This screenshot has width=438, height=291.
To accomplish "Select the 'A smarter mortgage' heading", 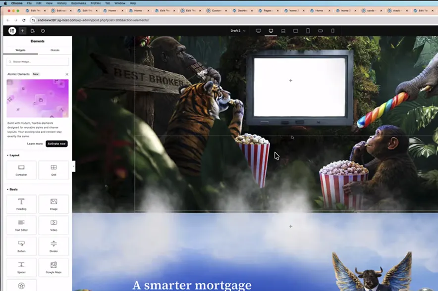I will pos(192,285).
